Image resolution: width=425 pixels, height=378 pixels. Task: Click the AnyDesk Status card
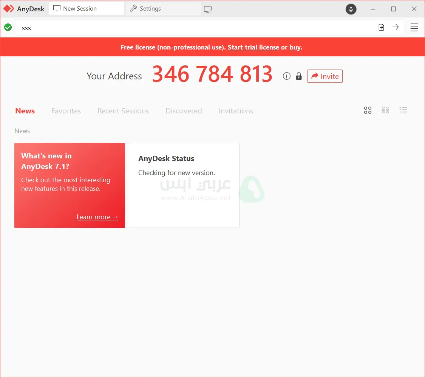184,185
